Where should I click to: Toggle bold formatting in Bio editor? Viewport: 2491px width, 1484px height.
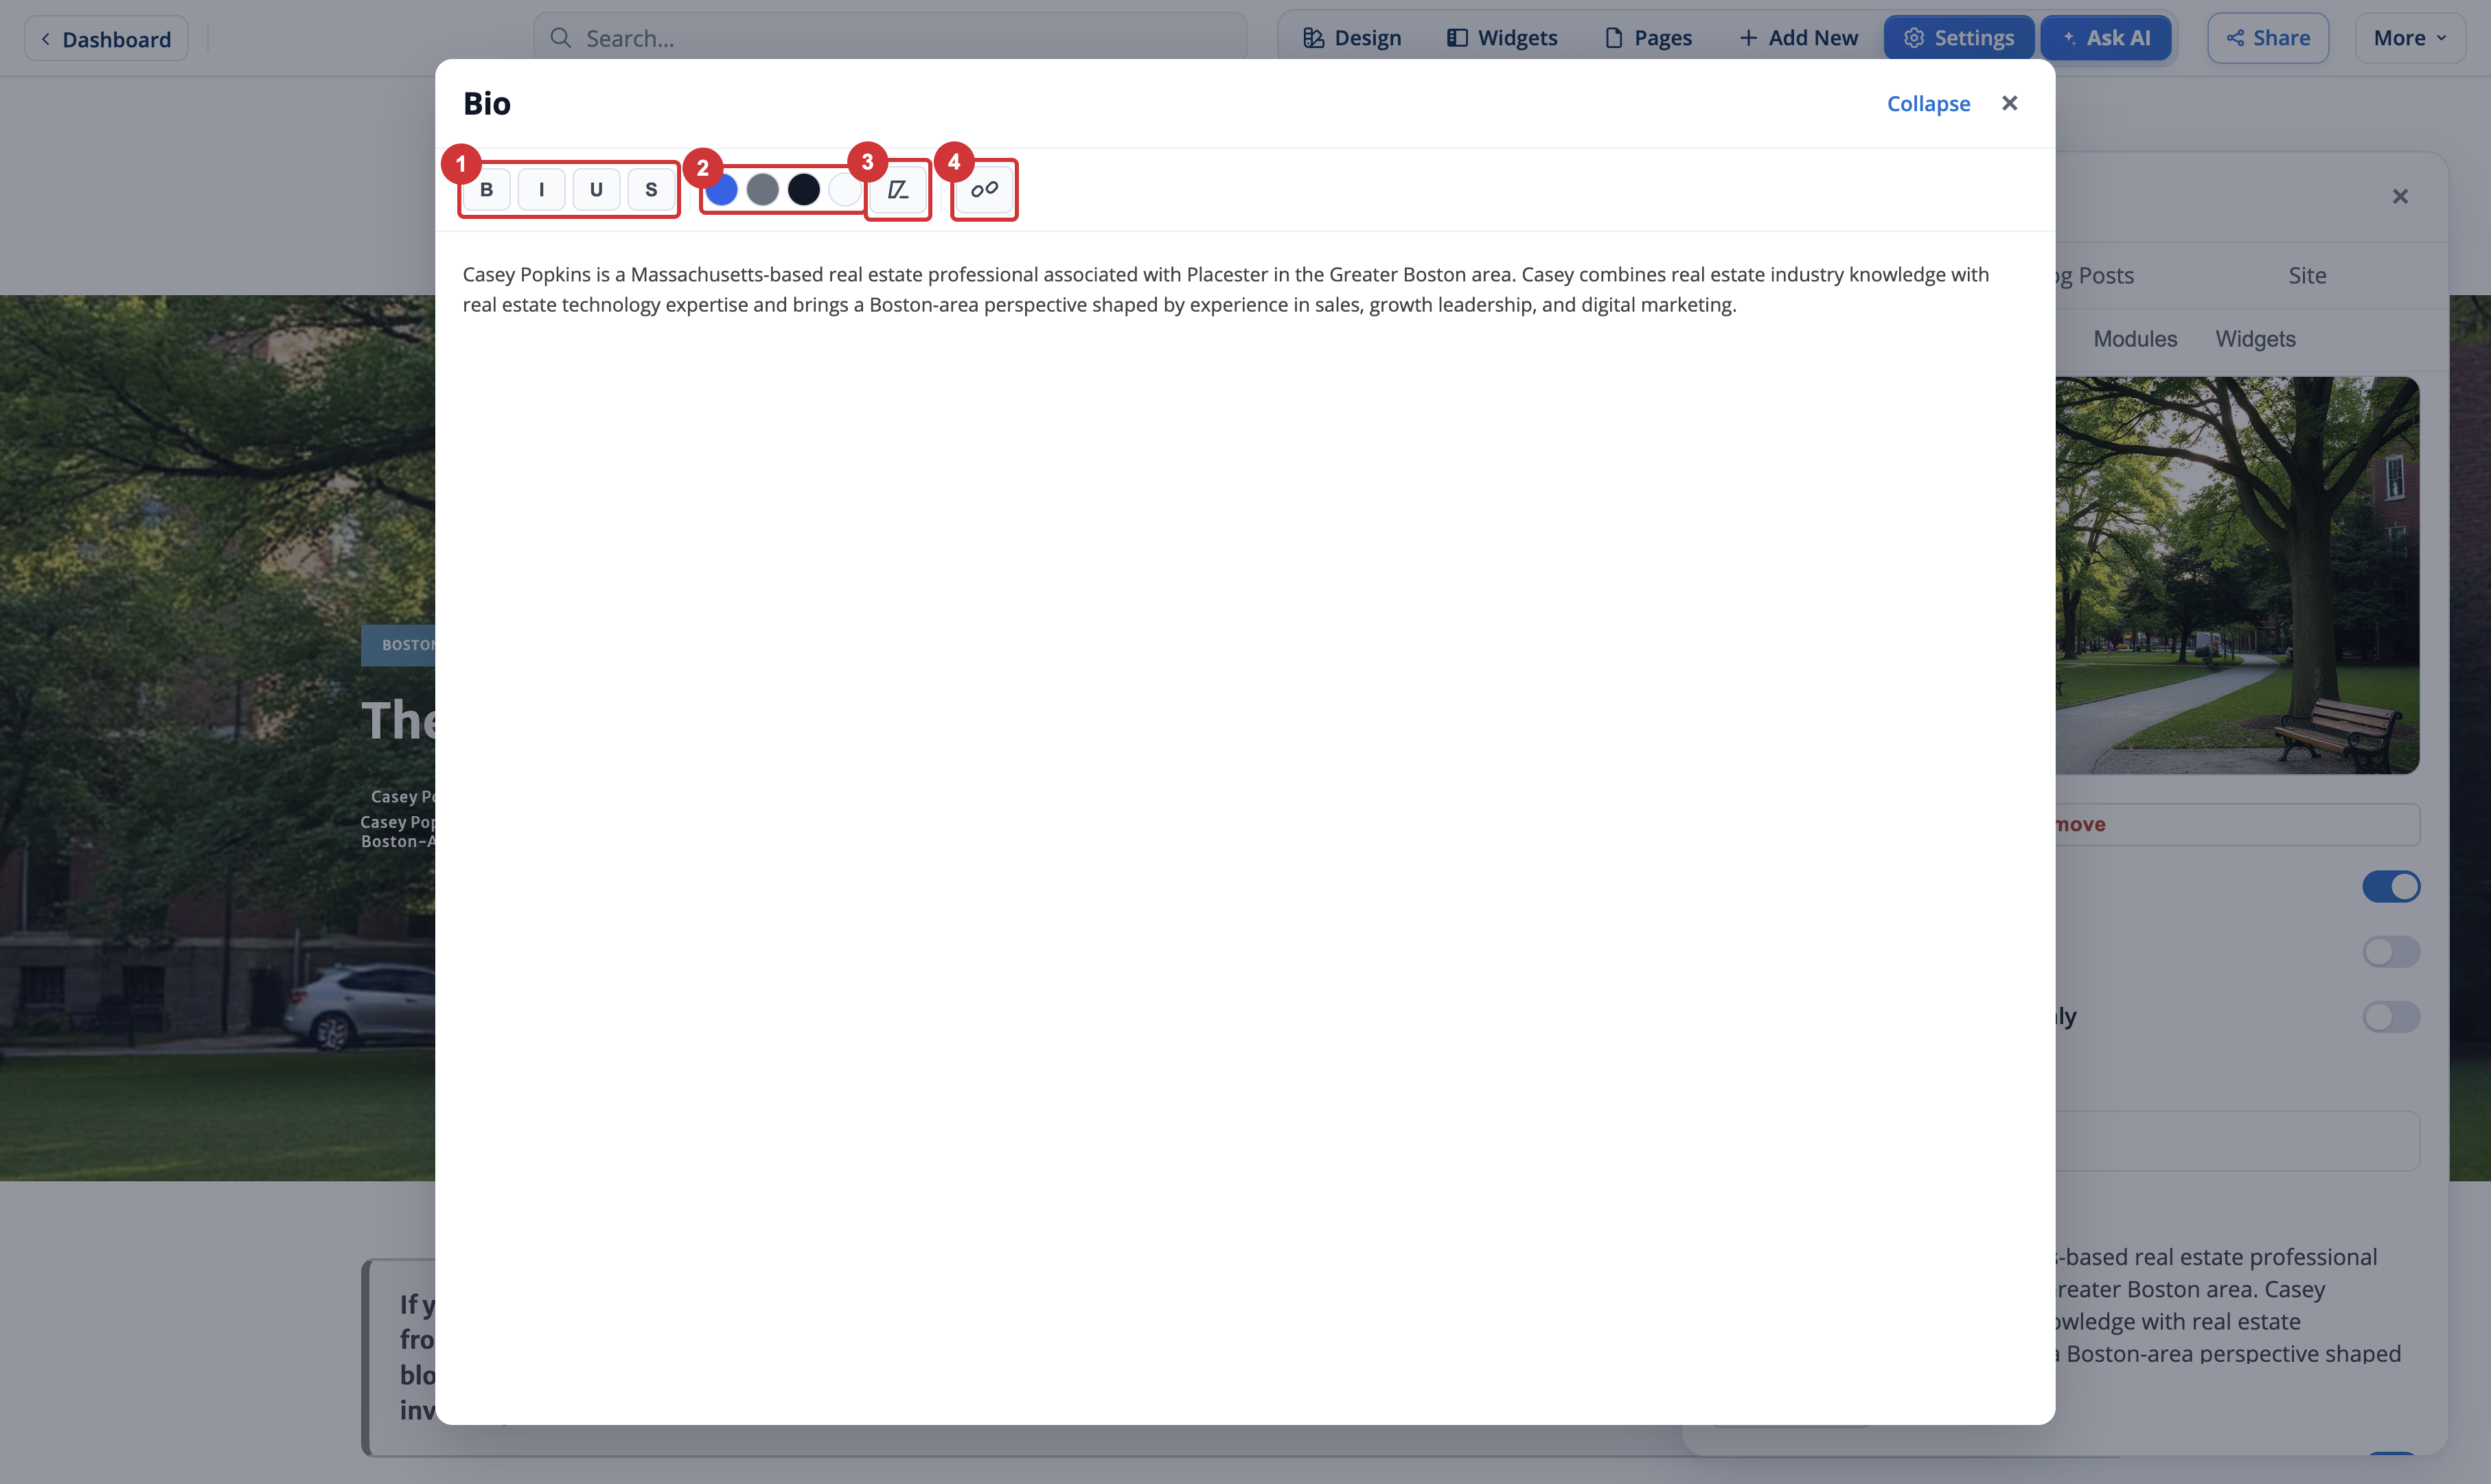click(x=486, y=190)
